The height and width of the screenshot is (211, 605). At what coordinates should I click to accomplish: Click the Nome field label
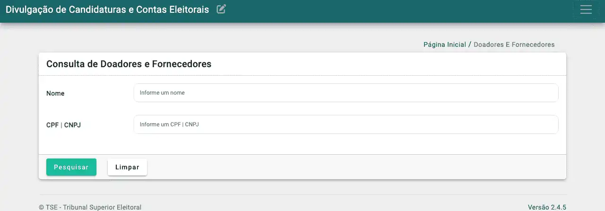[55, 94]
